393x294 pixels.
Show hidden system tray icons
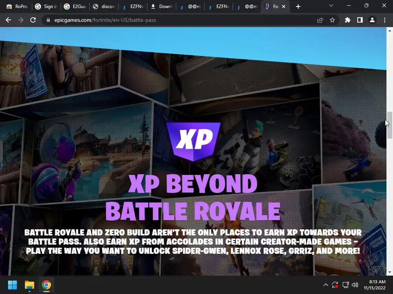point(325,285)
